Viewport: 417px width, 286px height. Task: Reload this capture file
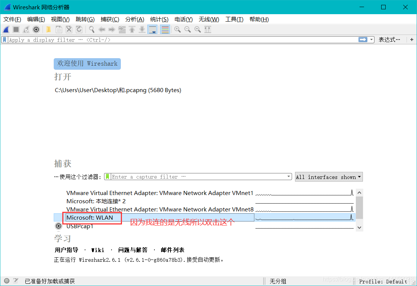tap(79, 29)
